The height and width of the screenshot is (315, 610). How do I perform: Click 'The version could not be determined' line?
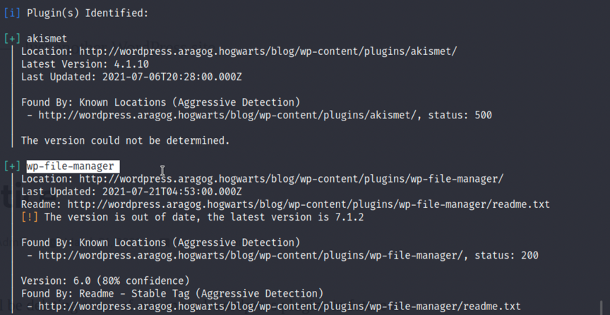[x=125, y=141]
